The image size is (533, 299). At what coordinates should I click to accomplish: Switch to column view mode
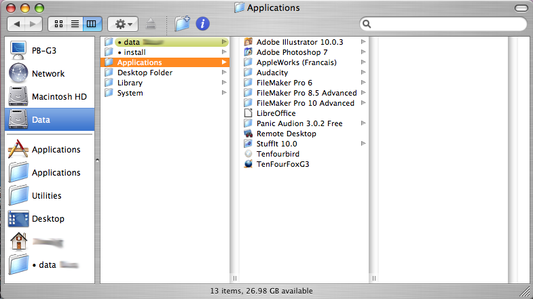click(92, 24)
